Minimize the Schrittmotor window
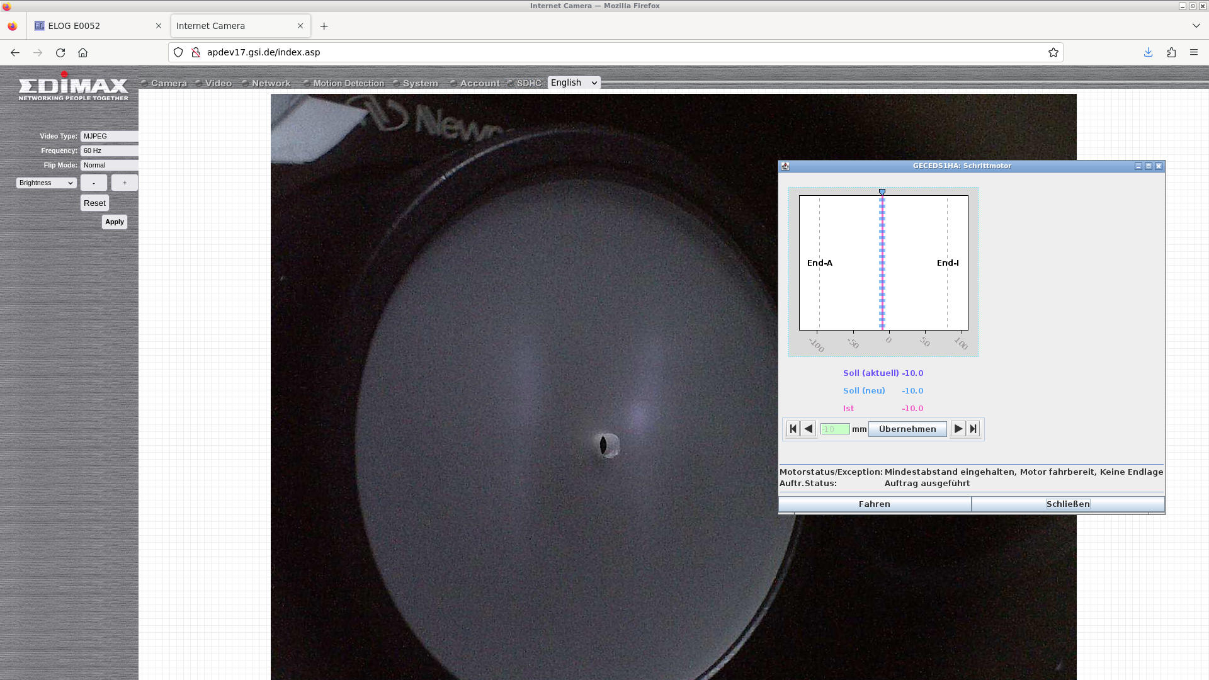 pyautogui.click(x=1138, y=166)
